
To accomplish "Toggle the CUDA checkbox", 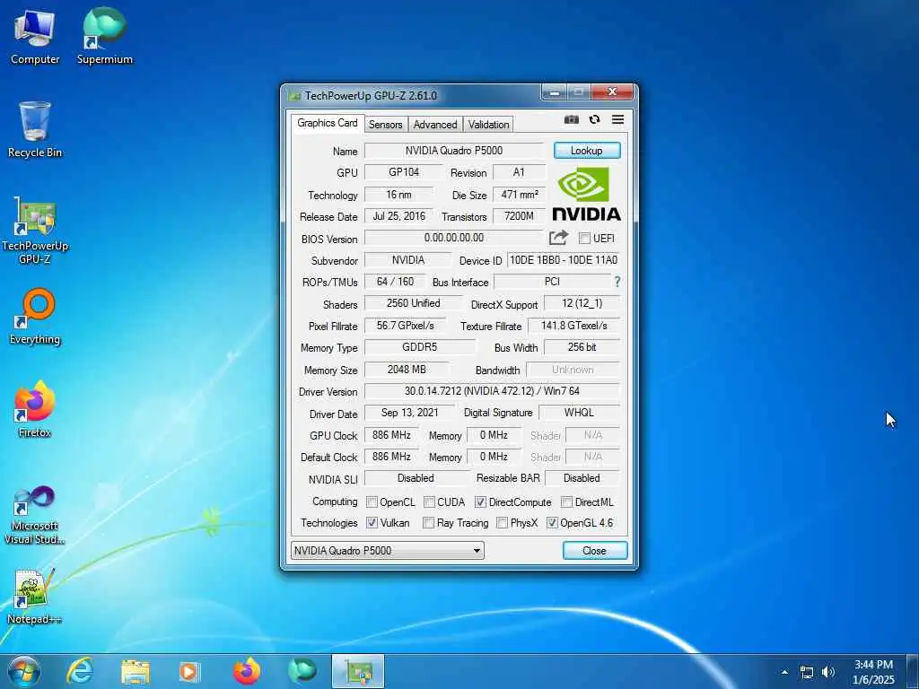I will (429, 502).
